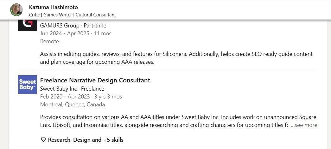Click the divider line between job entries
This screenshot has width=331, height=149.
tap(167, 70)
